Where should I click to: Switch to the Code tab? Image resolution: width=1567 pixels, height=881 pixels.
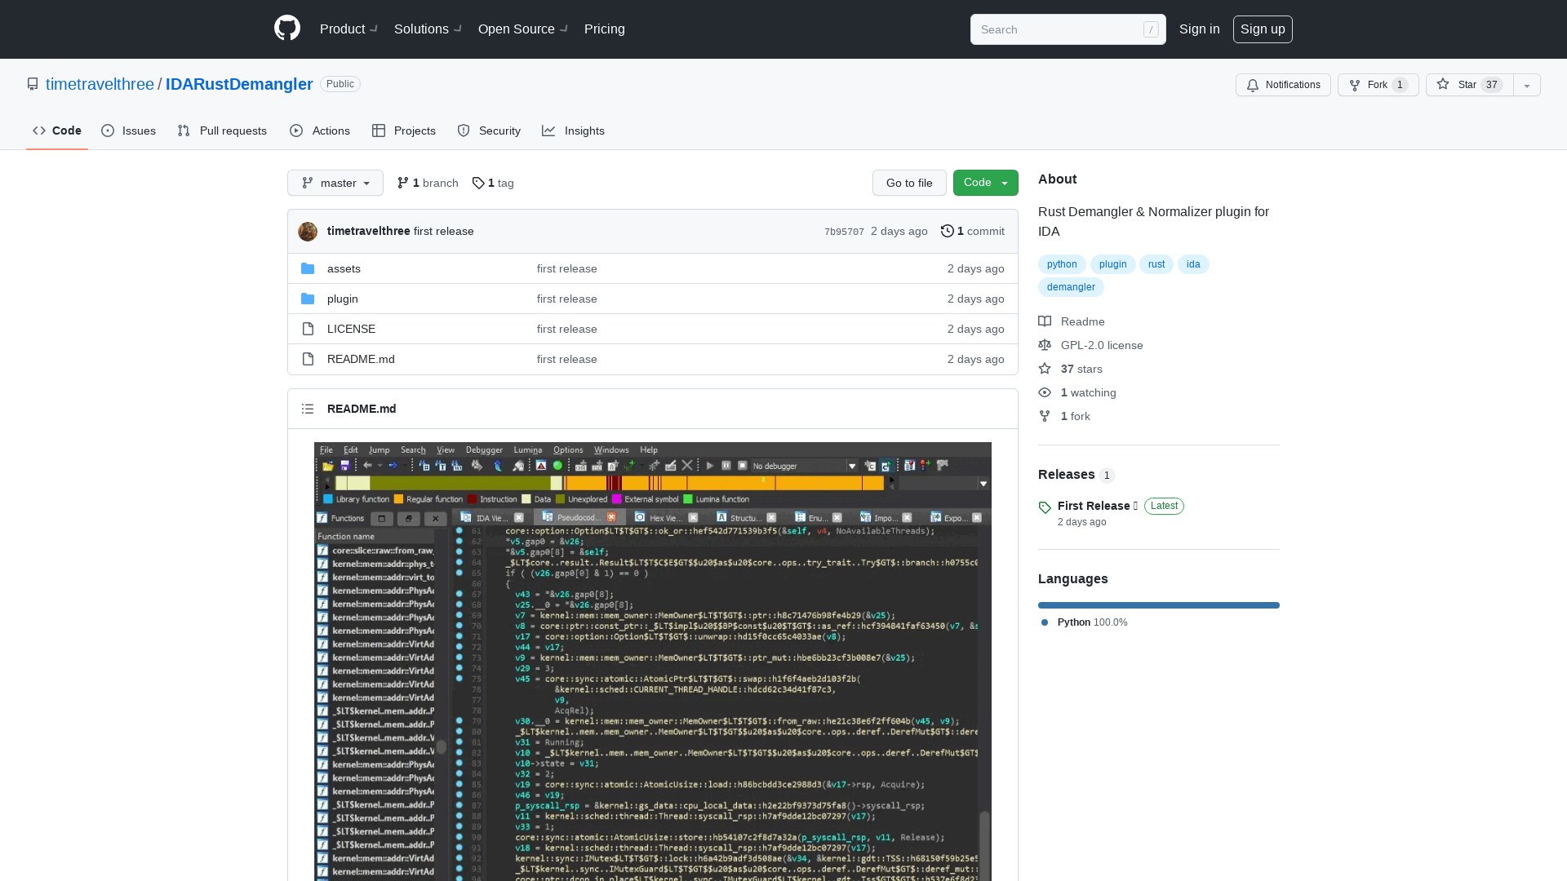(57, 131)
